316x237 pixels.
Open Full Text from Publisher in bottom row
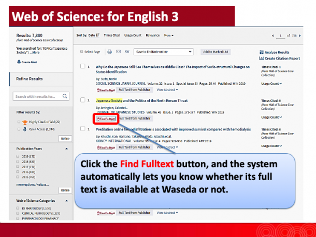tap(134, 213)
